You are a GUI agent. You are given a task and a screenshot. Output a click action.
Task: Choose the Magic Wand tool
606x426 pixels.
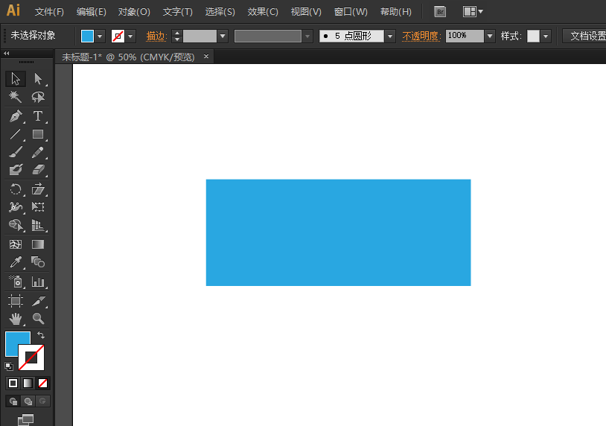point(16,97)
